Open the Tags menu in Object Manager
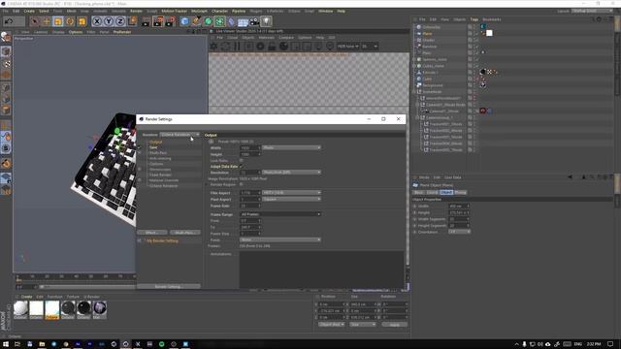The height and width of the screenshot is (349, 621). (474, 19)
